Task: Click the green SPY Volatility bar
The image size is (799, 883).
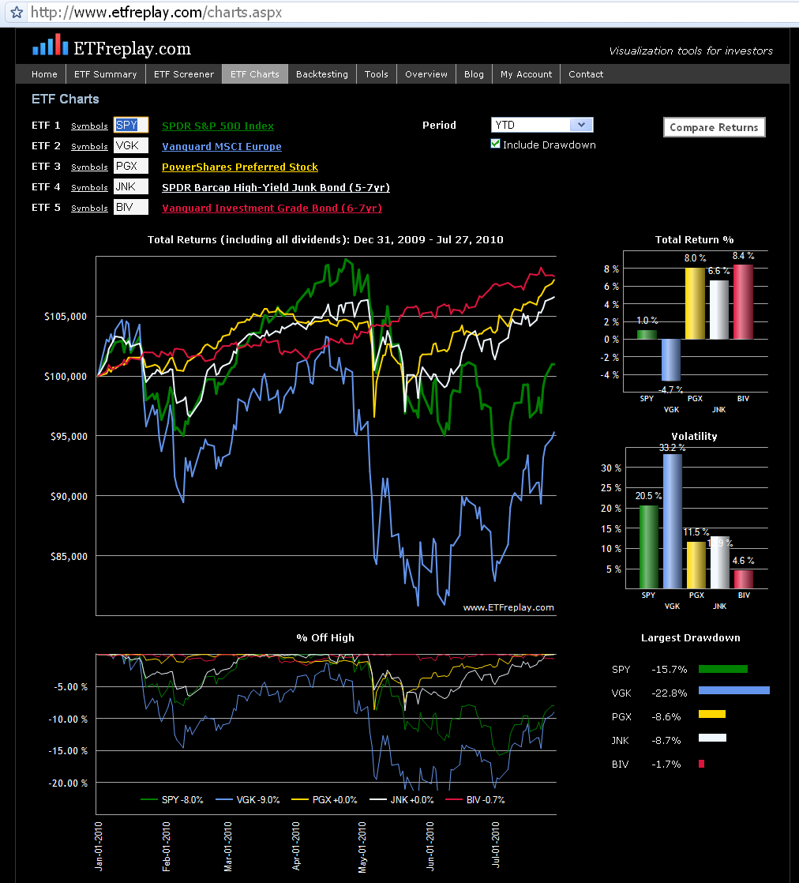Action: [649, 547]
